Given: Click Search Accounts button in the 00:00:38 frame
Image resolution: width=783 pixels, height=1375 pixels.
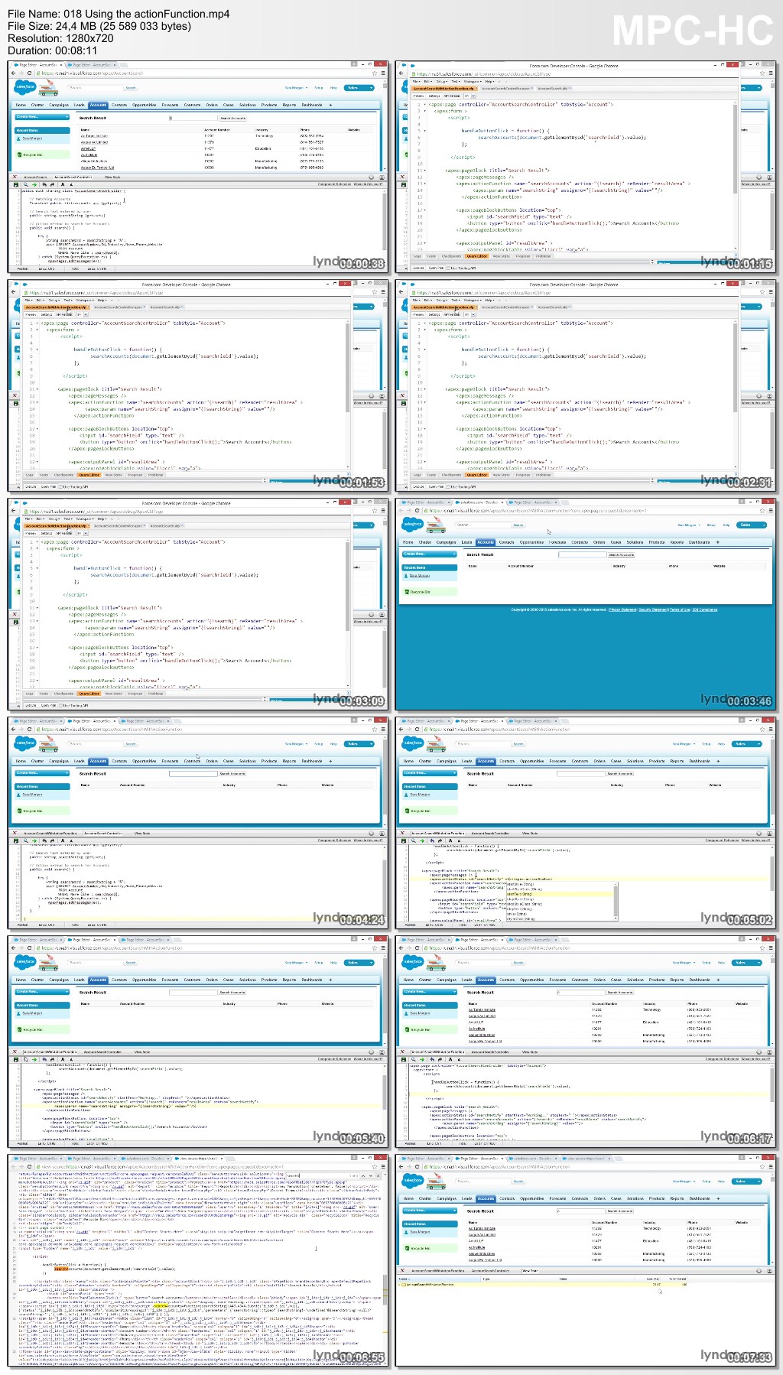Looking at the screenshot, I should tap(232, 118).
